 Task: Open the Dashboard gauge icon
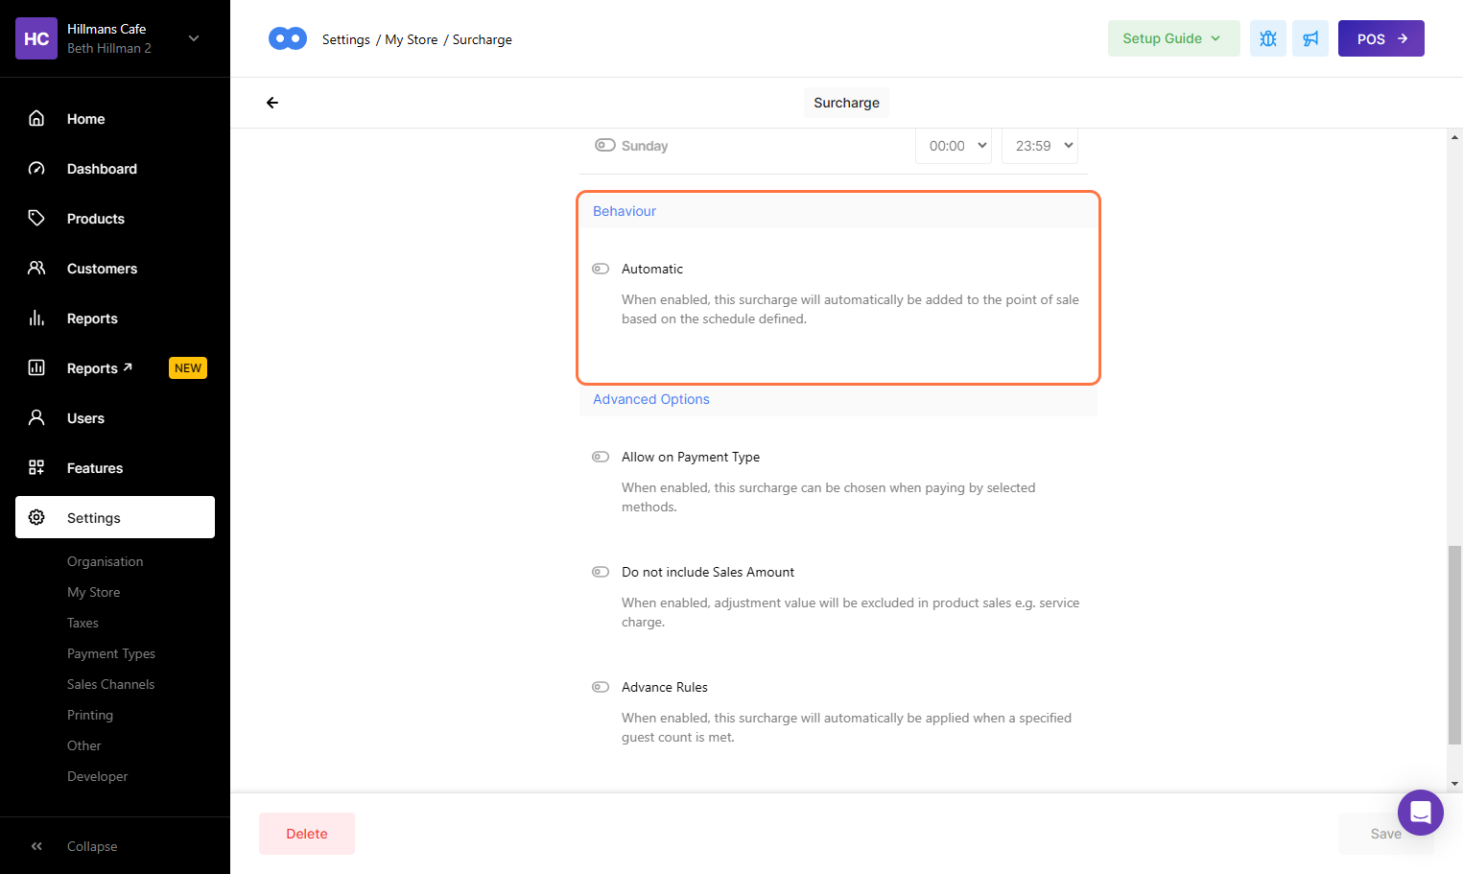click(x=36, y=169)
